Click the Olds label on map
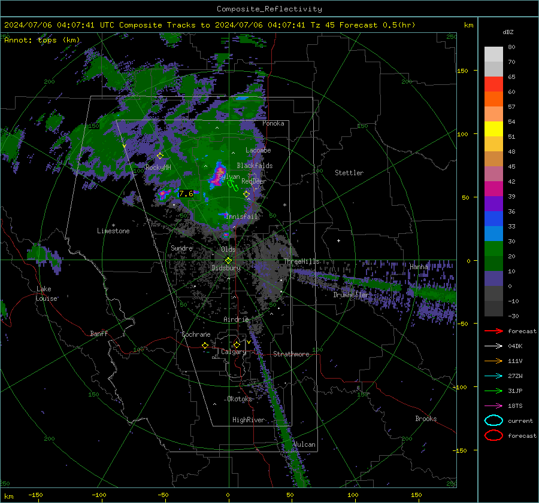539x503 pixels. (x=228, y=249)
